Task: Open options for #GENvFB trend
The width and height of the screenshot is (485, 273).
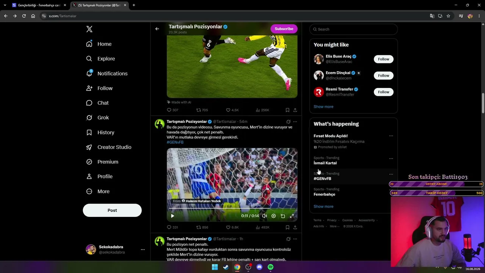Action: 391,174
